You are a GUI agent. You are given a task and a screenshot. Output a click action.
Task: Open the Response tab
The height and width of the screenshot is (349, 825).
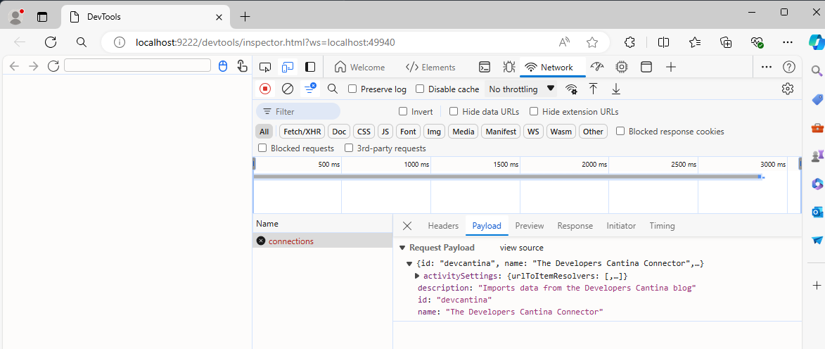(x=575, y=226)
